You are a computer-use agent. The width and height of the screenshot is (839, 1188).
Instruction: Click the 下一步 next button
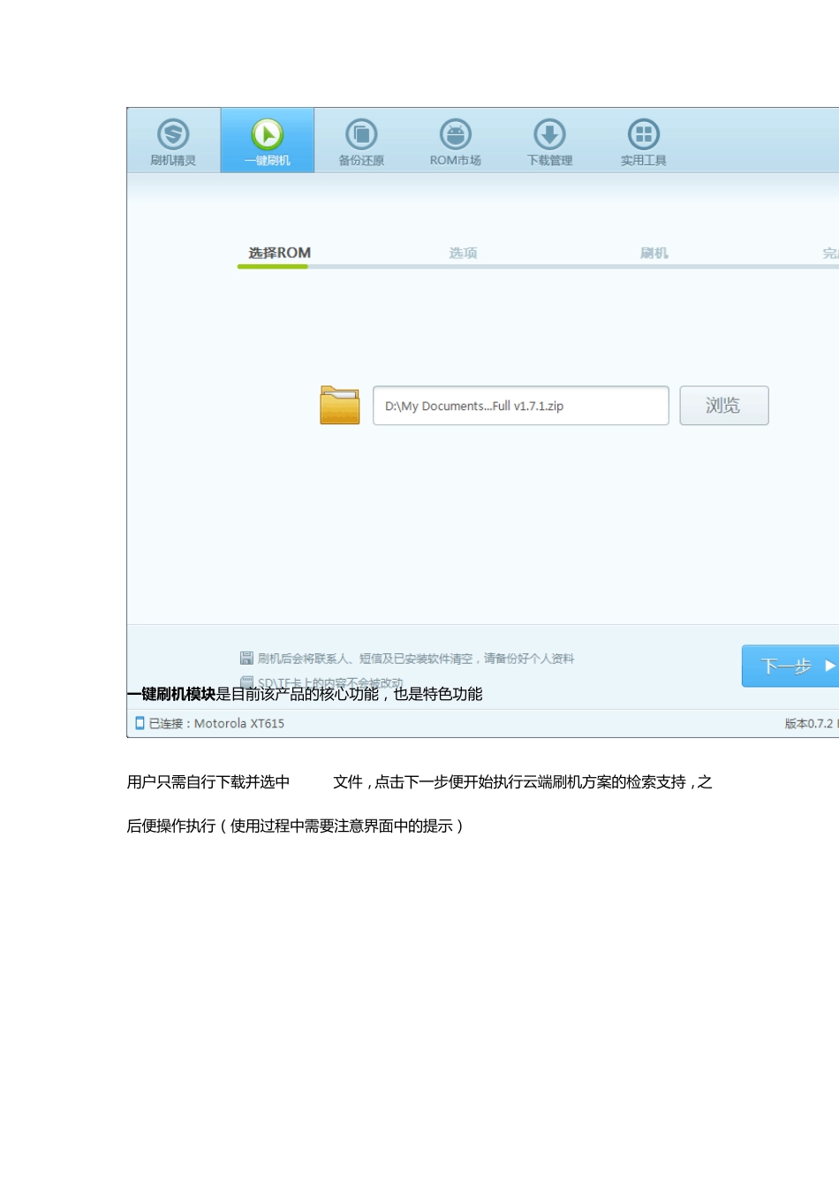[790, 666]
